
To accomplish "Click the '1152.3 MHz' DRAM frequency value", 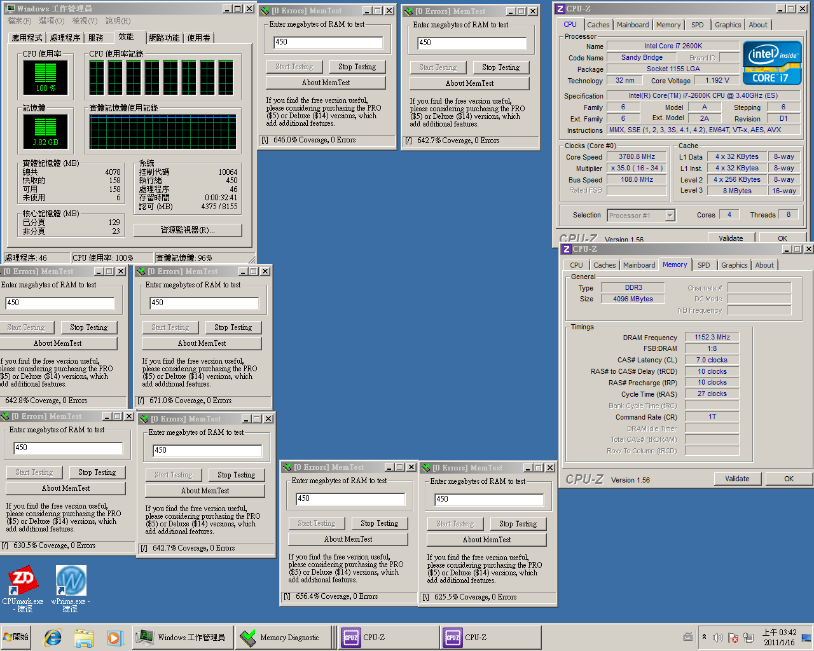I will [712, 337].
